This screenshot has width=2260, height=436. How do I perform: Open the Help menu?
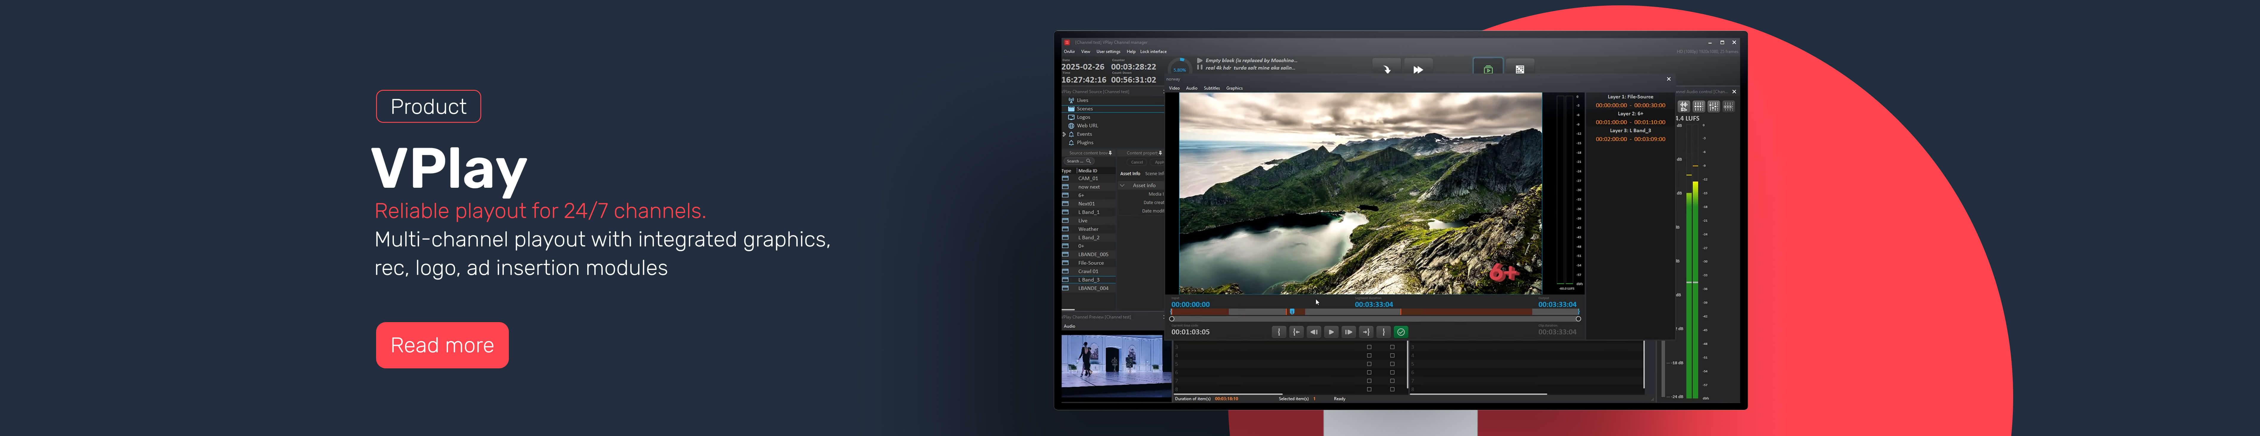1131,52
